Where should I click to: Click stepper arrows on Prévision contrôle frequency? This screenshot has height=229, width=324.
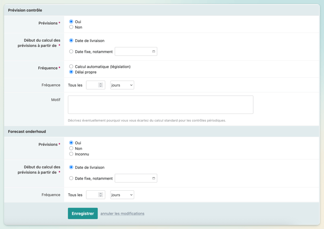[x=101, y=85]
